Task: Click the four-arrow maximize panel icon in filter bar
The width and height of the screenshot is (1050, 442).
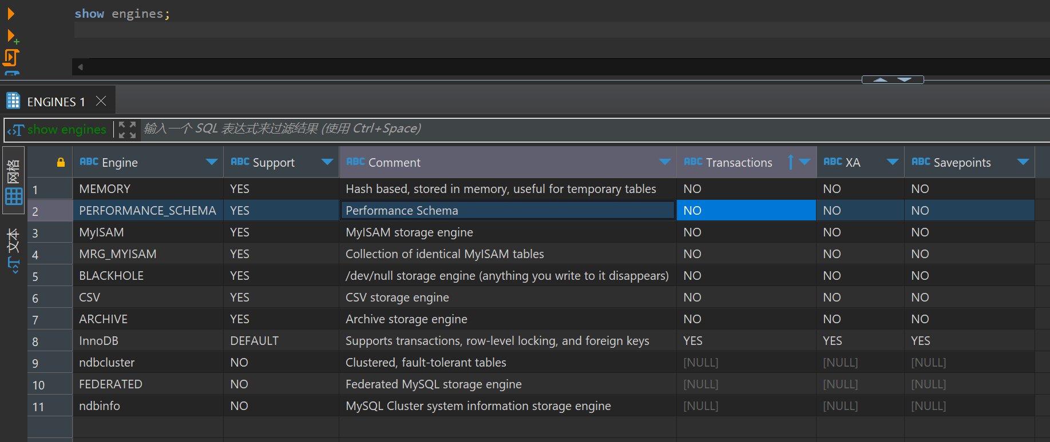Action: 127,130
